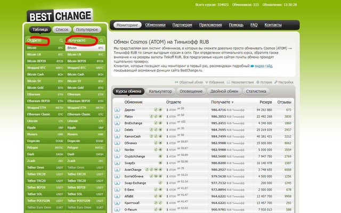Select the Двойной обмен tab

pyautogui.click(x=224, y=91)
